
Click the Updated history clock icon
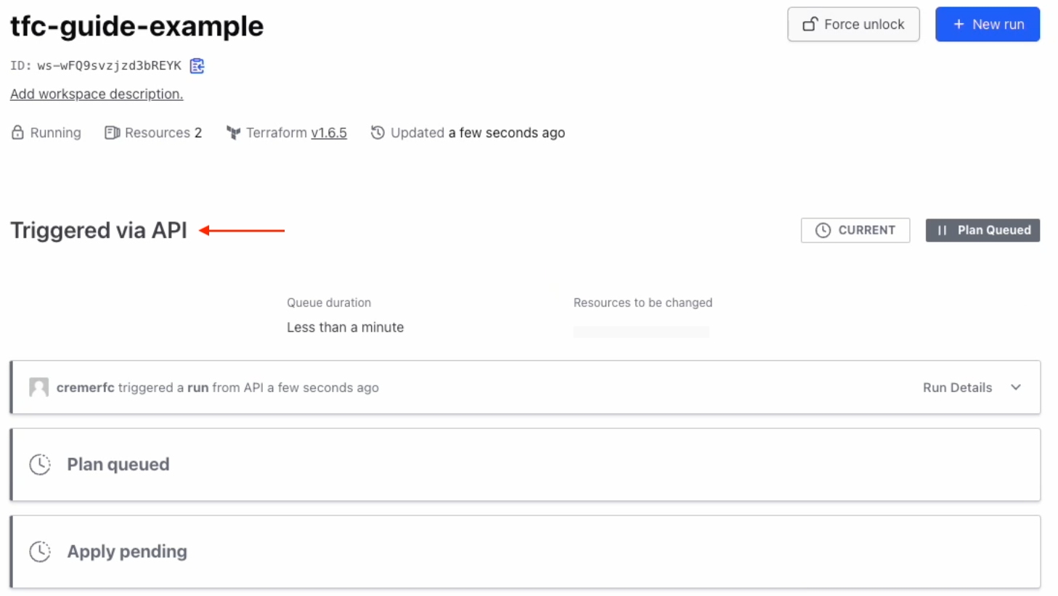coord(378,132)
